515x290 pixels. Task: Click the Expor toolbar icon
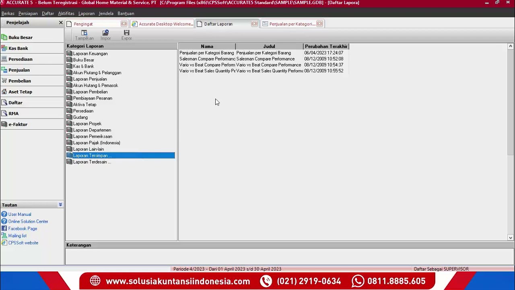click(127, 35)
